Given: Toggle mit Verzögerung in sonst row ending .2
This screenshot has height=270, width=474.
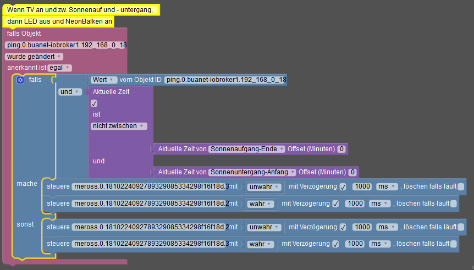Looking at the screenshot, I should (343, 227).
